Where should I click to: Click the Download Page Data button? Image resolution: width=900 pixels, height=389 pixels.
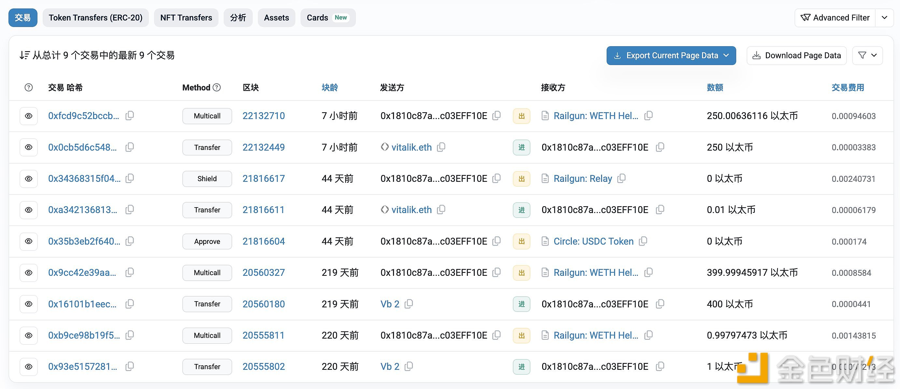click(x=796, y=55)
